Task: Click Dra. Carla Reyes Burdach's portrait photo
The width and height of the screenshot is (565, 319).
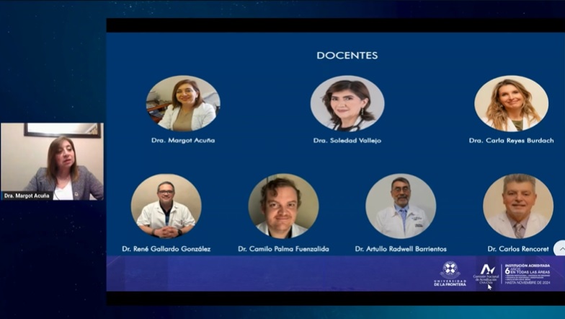Action: [511, 103]
